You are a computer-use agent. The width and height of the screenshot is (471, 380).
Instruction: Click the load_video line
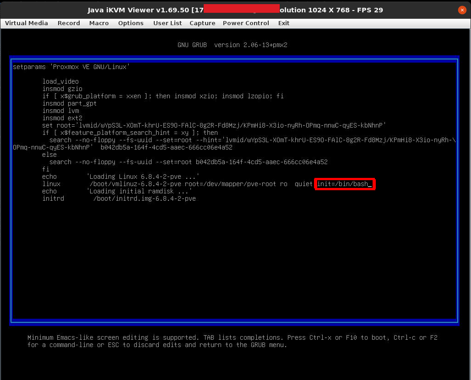(60, 81)
